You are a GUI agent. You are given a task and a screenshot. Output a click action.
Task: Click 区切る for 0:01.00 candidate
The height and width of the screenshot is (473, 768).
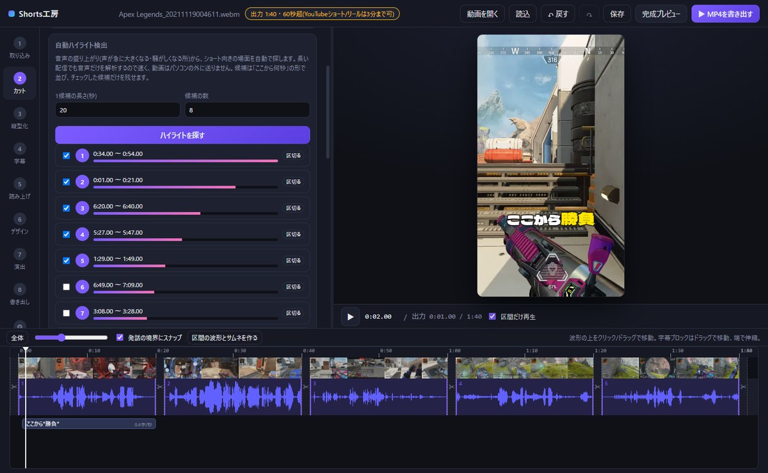[293, 182]
